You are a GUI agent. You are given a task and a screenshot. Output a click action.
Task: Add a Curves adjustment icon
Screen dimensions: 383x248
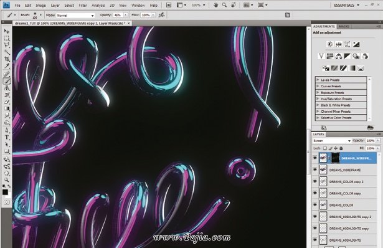(x=348, y=44)
